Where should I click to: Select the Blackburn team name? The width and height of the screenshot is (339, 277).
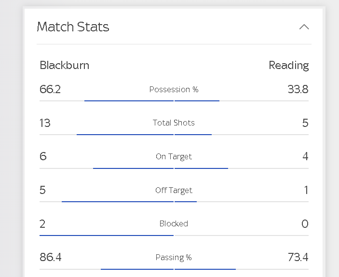tap(65, 65)
